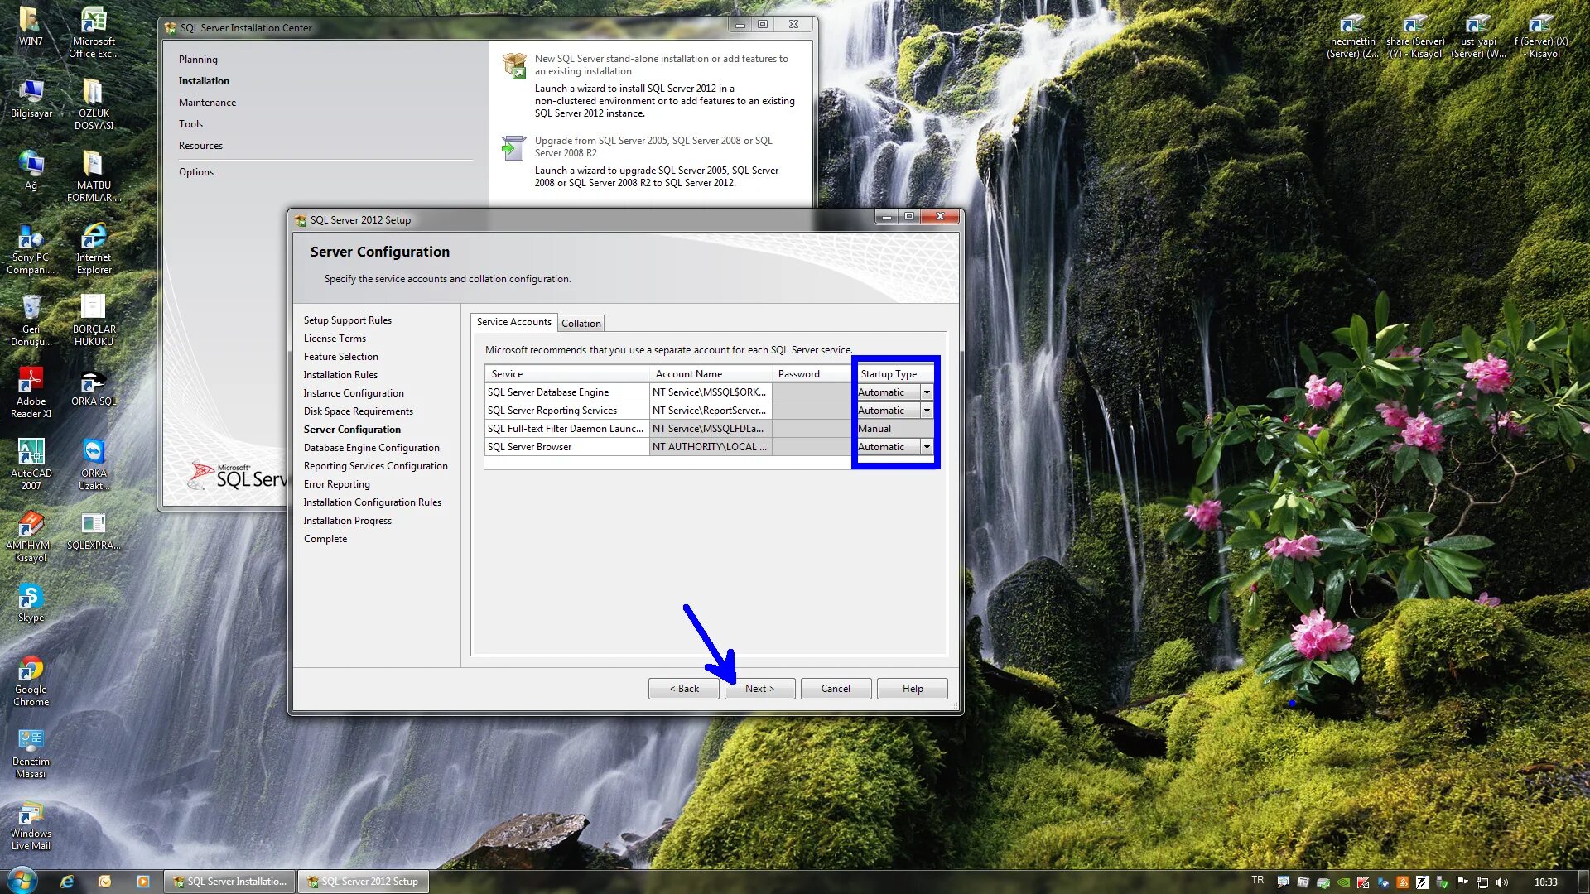Click the Upgrade from SQL Server 2005 icon
Screen dimensions: 1590x894
pyautogui.click(x=513, y=148)
